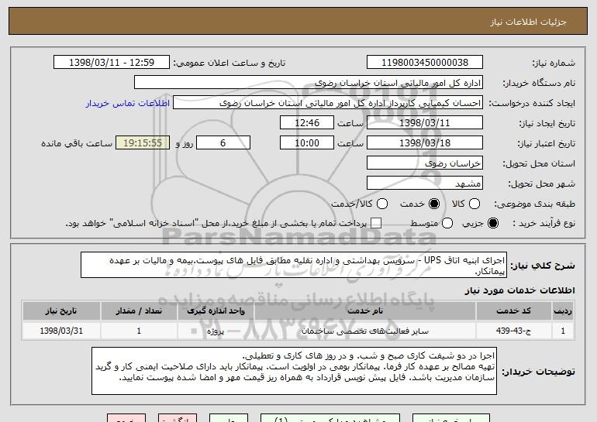Click the buyer organization name field

point(309,83)
